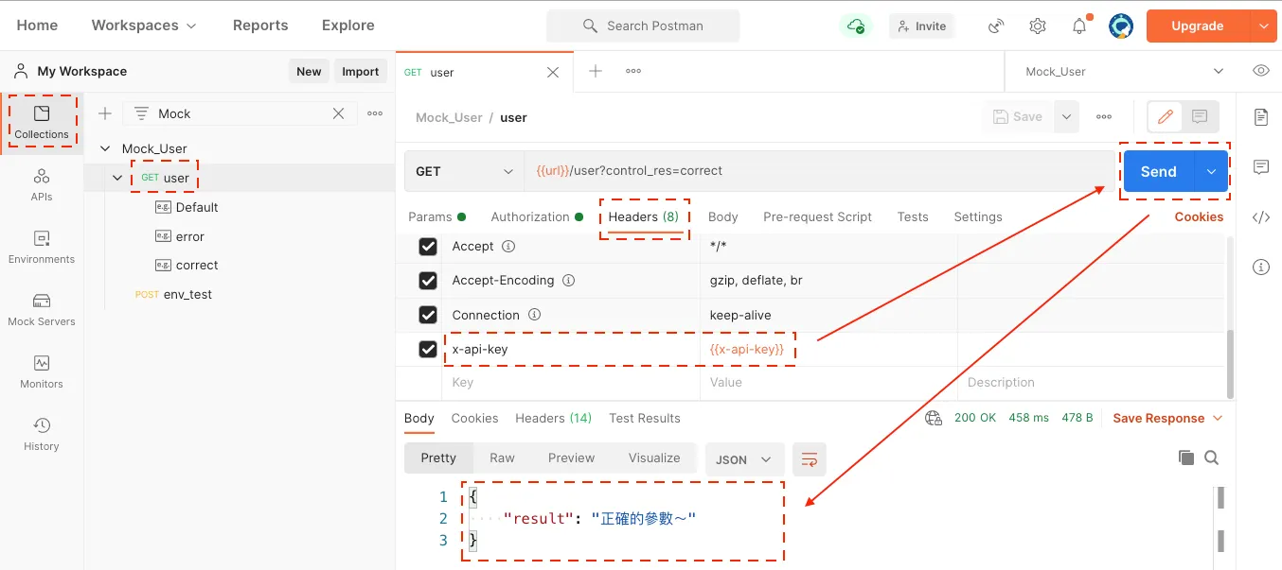Open the user avatar menu

click(1121, 26)
